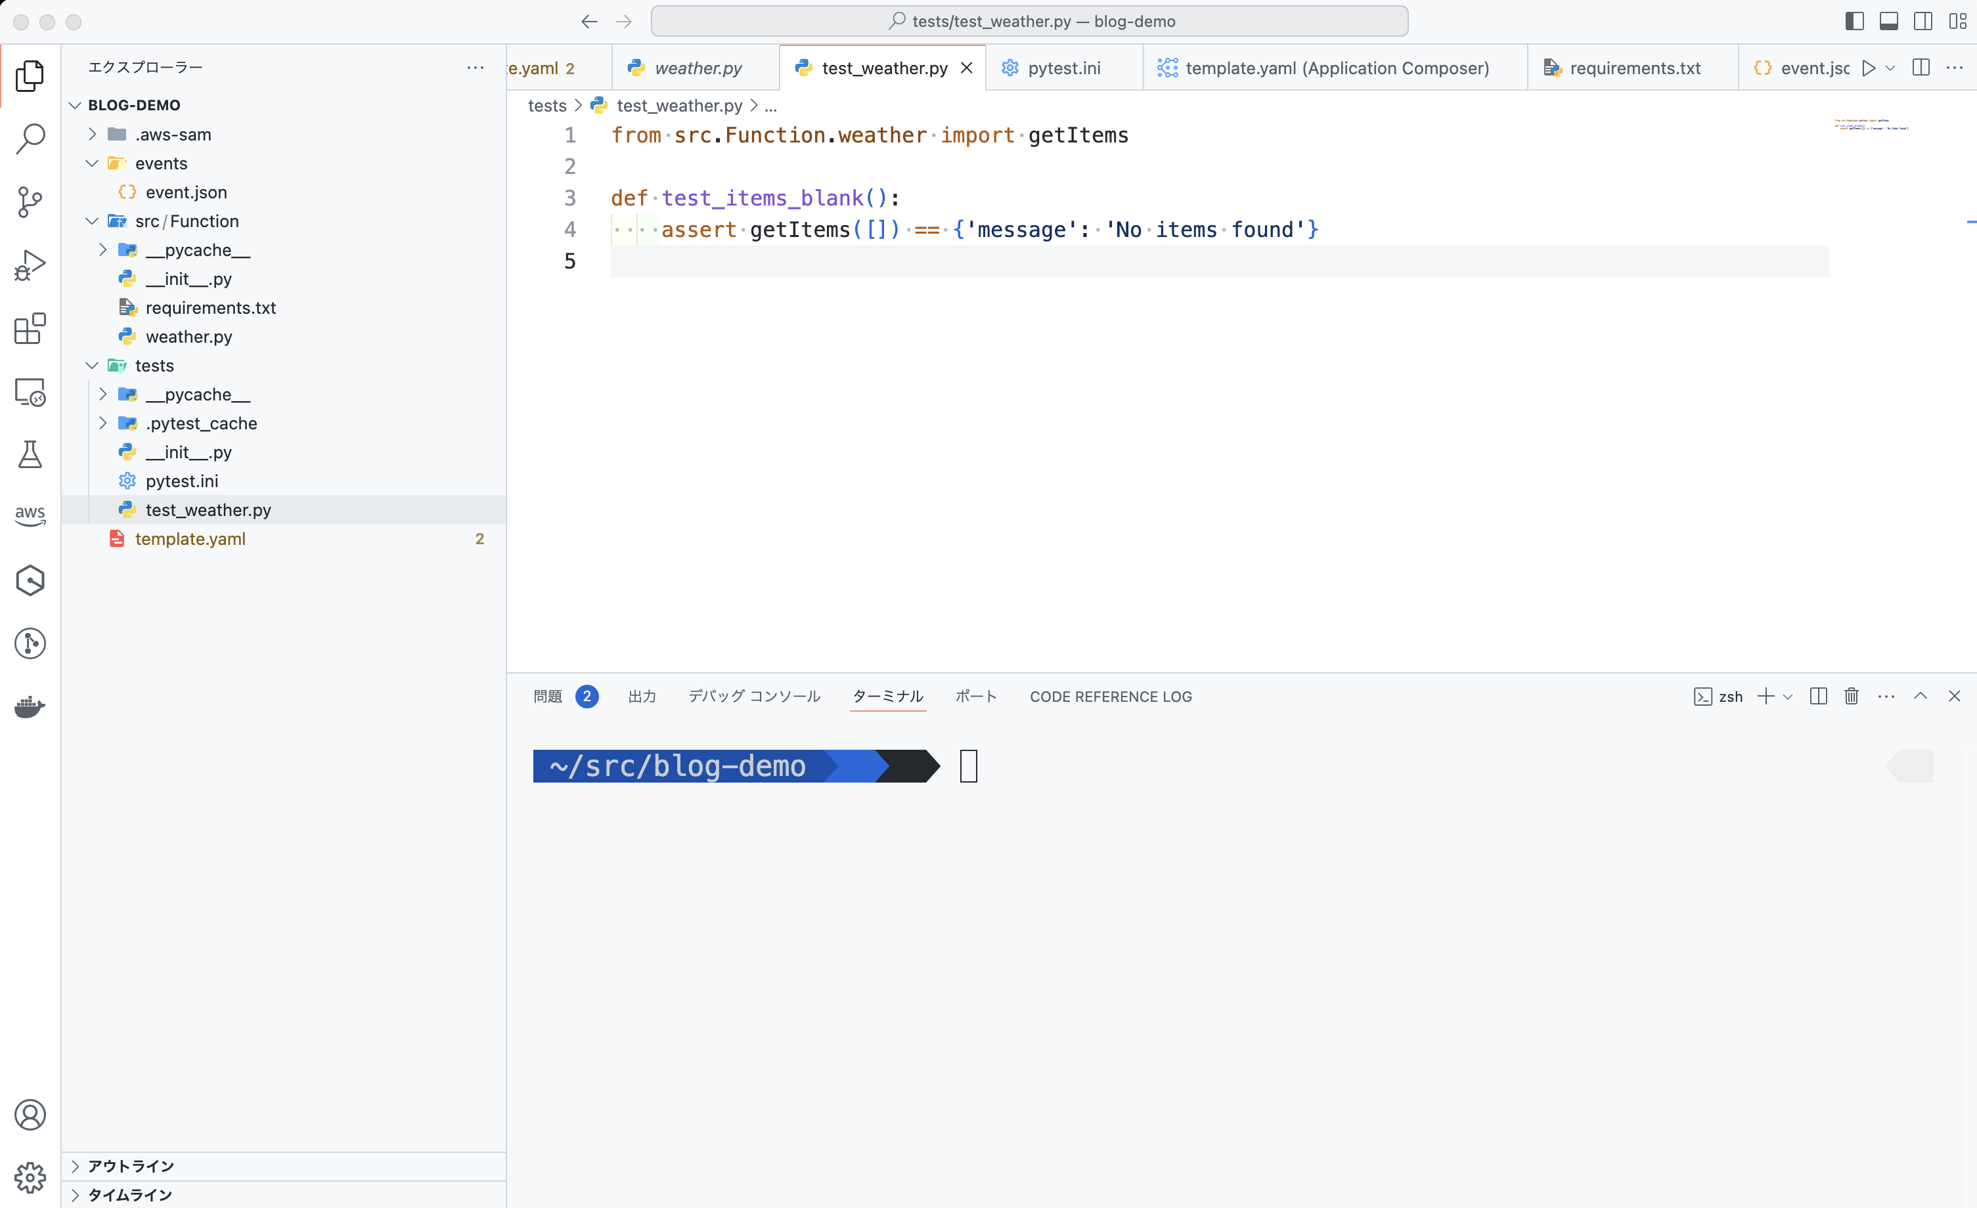Switch to the pytest.ini tab
The width and height of the screenshot is (1977, 1208).
click(1064, 68)
